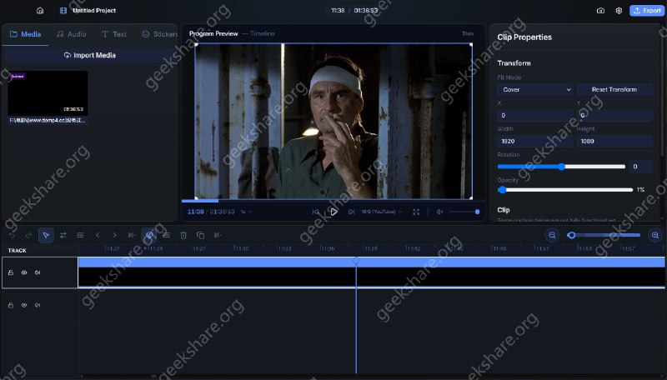The height and width of the screenshot is (380, 667).
Task: Duplicate the selected clip
Action: (200, 235)
